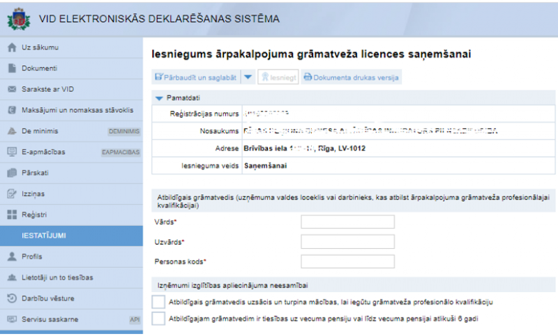Click the envelope icon for Sarakste ar VID
The height and width of the screenshot is (336, 558).
point(11,89)
